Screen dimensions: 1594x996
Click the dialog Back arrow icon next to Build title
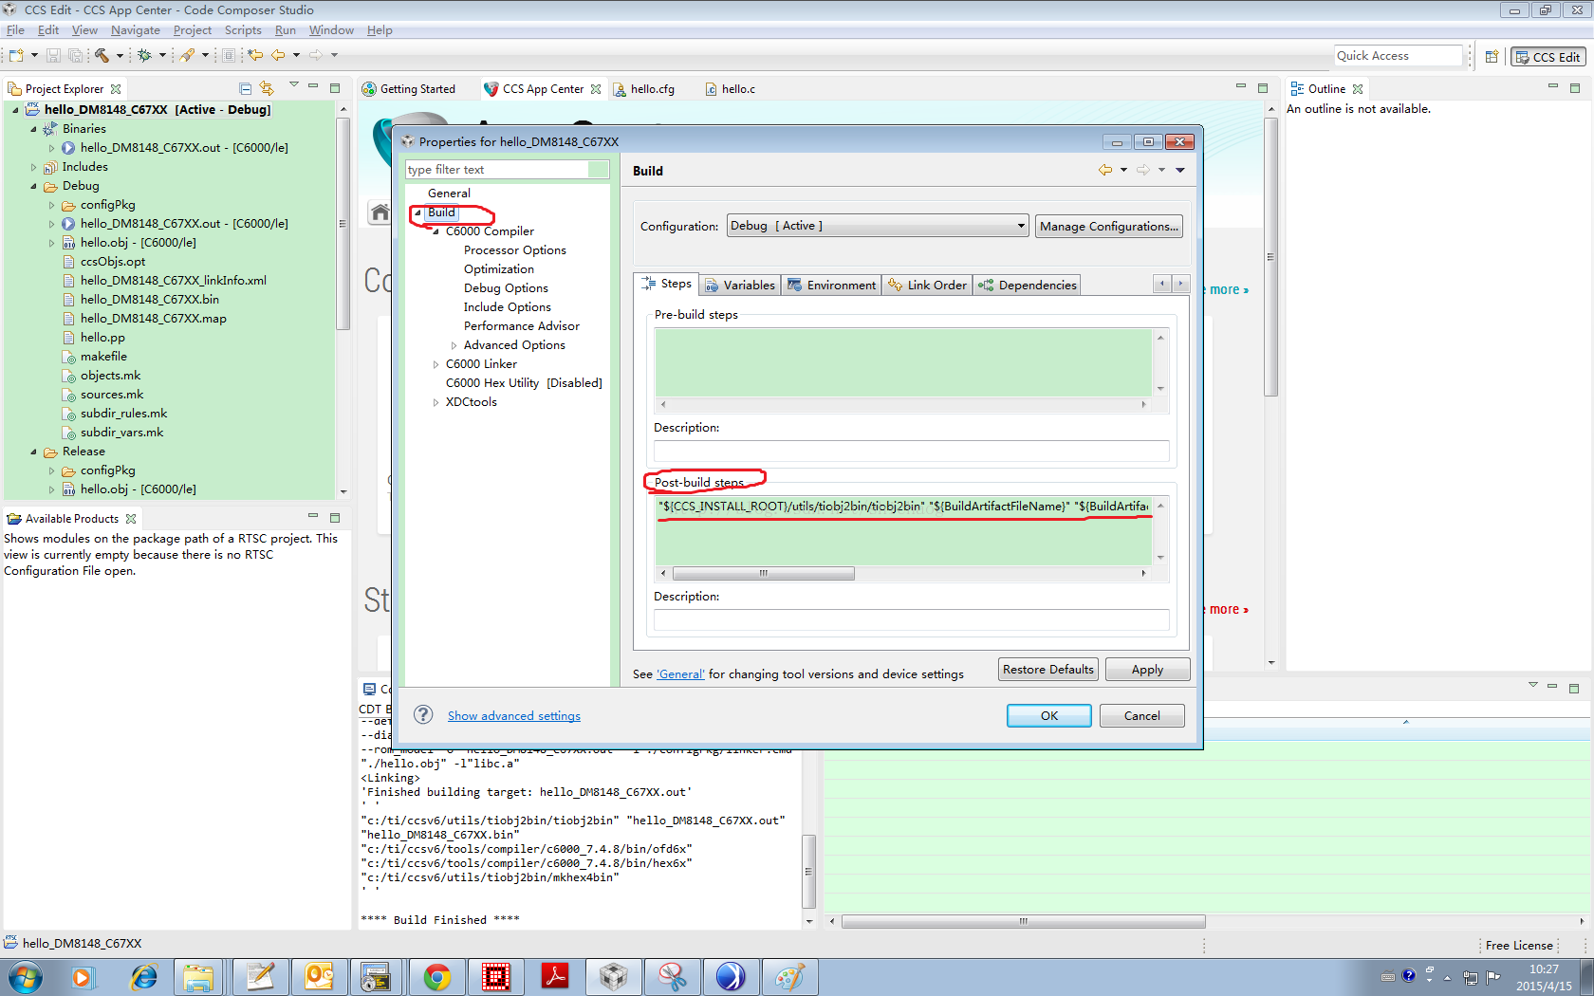[1105, 170]
